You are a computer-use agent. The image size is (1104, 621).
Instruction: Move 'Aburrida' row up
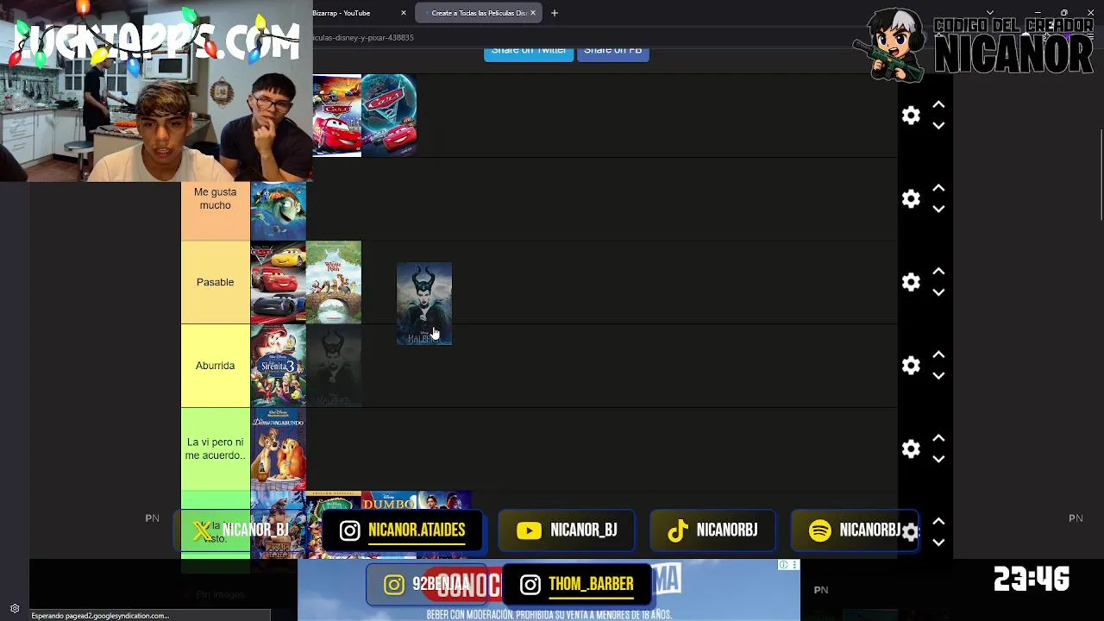(938, 355)
